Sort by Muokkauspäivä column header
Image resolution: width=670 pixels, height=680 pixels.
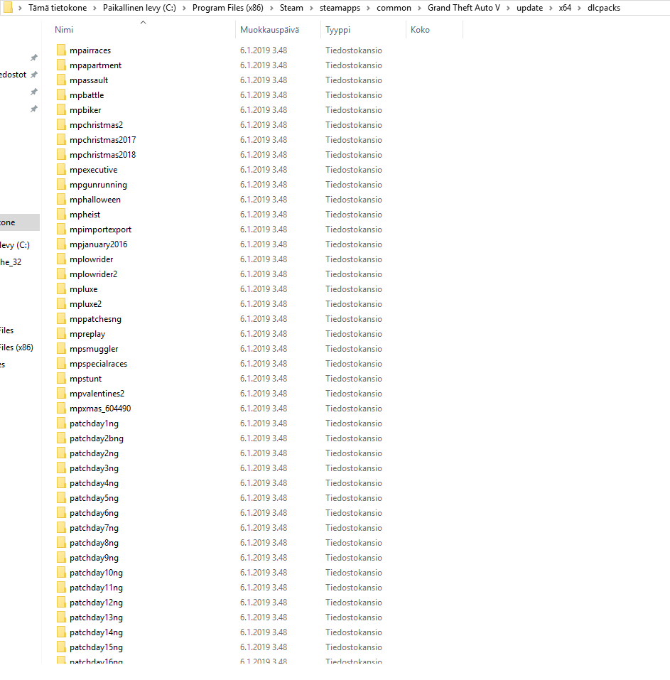269,30
